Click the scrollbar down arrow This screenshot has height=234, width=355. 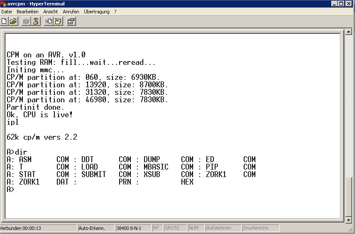[x=348, y=220]
